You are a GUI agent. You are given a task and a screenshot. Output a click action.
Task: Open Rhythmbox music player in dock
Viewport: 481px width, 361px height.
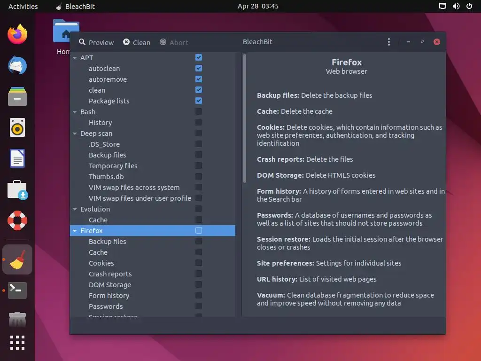17,127
